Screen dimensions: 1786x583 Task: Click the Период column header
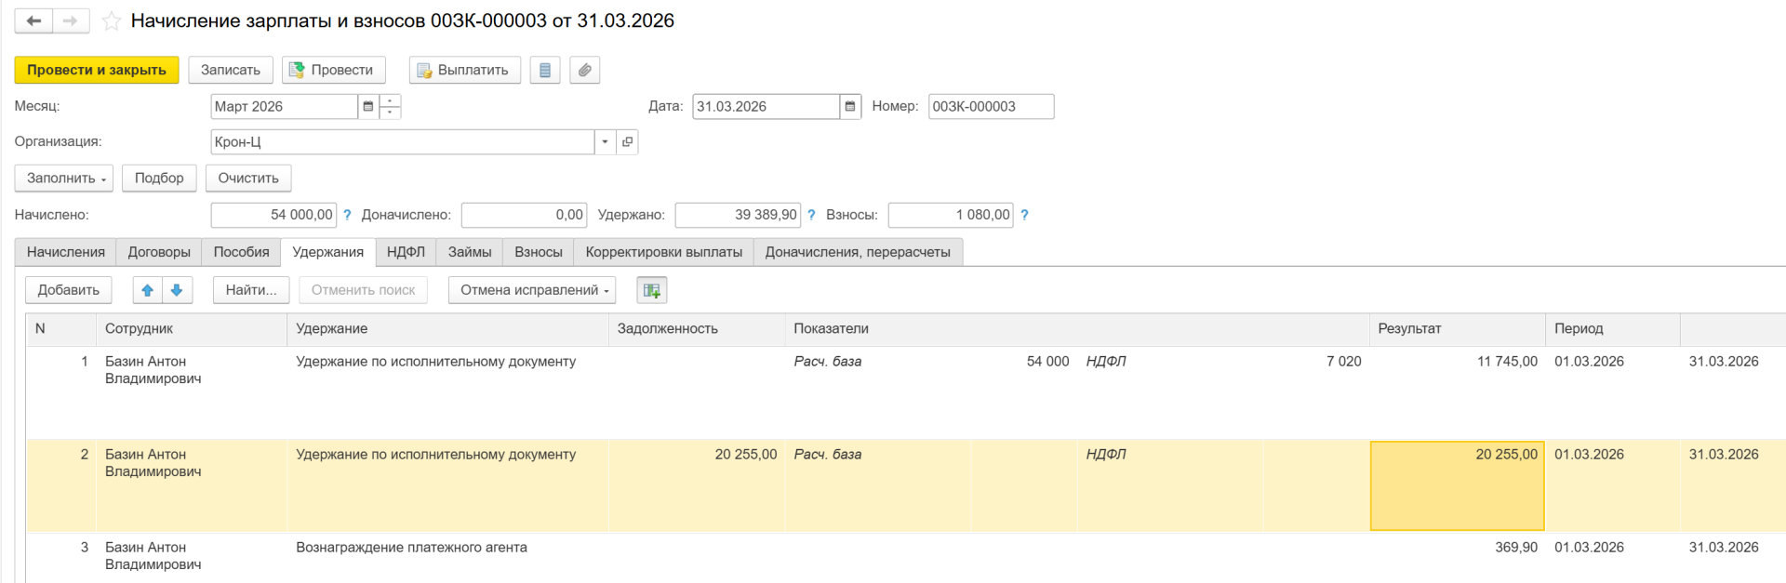[x=1613, y=329]
